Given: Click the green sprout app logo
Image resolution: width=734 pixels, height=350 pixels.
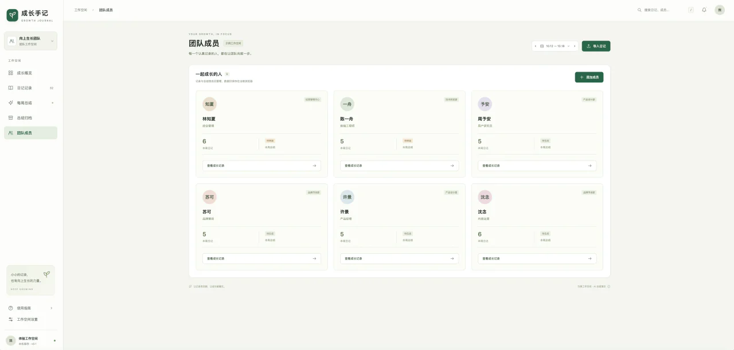Looking at the screenshot, I should [12, 15].
